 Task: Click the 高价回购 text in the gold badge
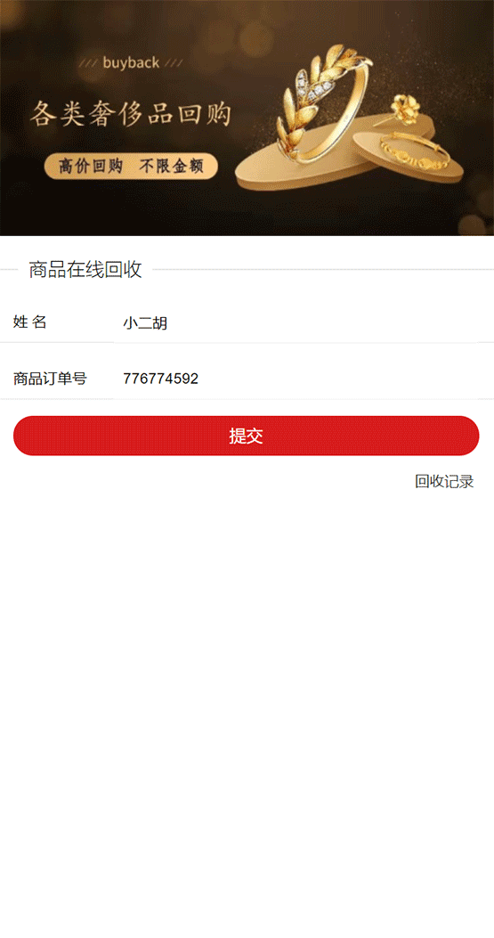point(91,167)
